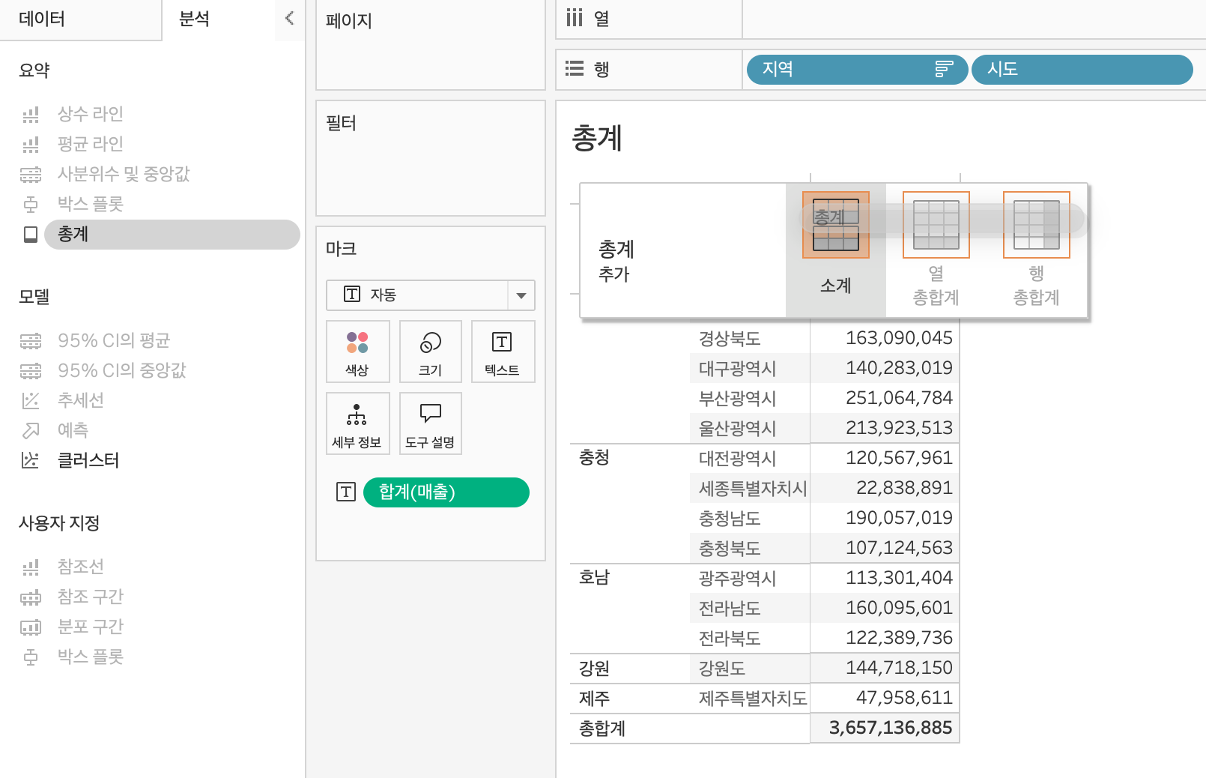This screenshot has height=778, width=1206.
Task: Open the 도구 설명 marks card
Action: click(431, 423)
